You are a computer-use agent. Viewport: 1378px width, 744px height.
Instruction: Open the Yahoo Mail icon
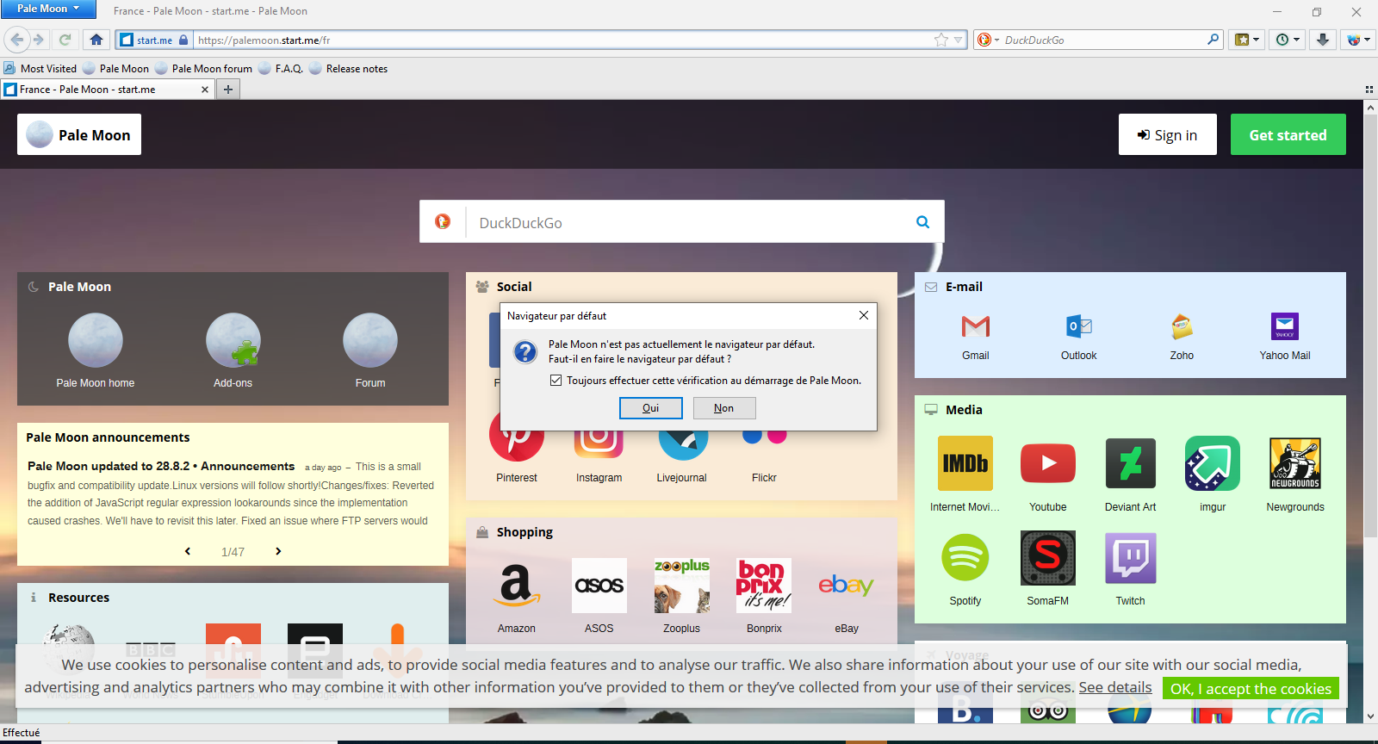tap(1284, 327)
